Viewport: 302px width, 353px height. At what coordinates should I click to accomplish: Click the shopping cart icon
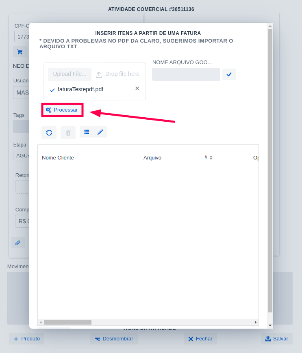coord(20,52)
